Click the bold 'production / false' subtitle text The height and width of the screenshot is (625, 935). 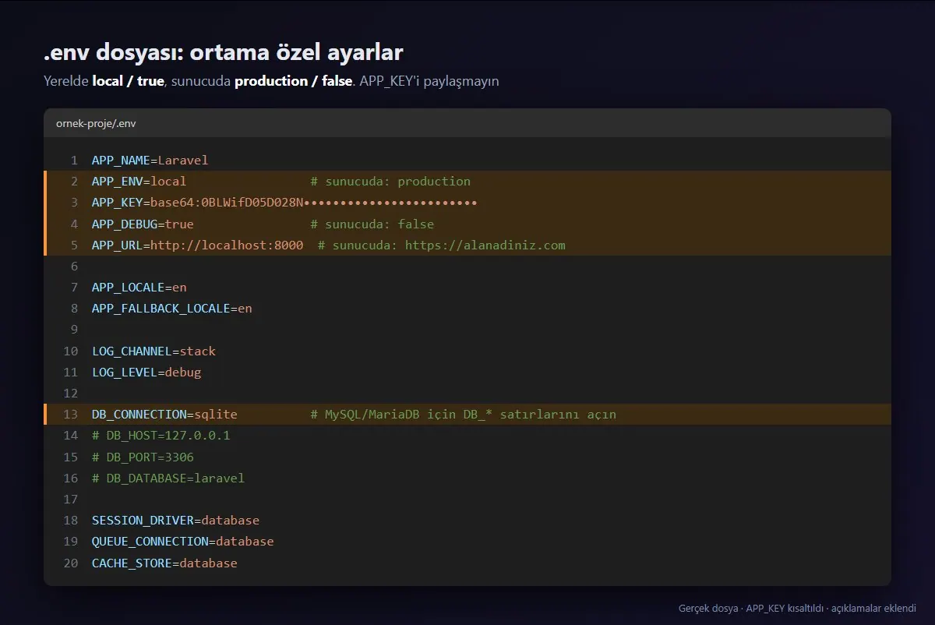[x=294, y=81]
